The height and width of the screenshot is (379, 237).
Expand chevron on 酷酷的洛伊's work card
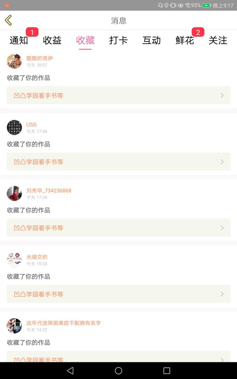[222, 95]
